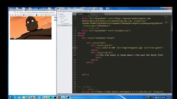The image size is (177, 99).
Task: Open the 'Get Published' bookmark
Action: pyautogui.click(x=29, y=15)
